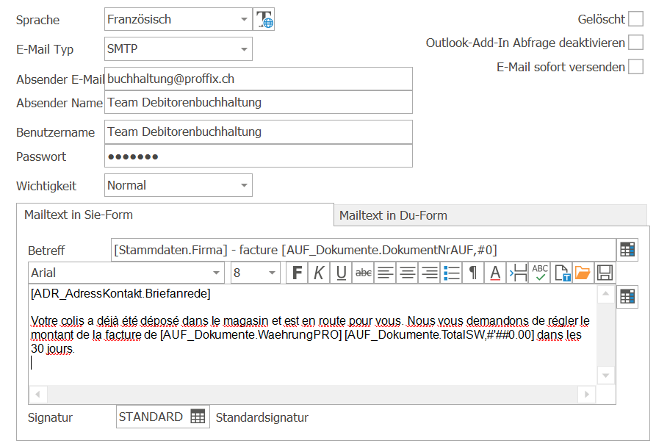The height and width of the screenshot is (446, 656).
Task: Click the vertical scrollbar down arrow
Action: (605, 375)
